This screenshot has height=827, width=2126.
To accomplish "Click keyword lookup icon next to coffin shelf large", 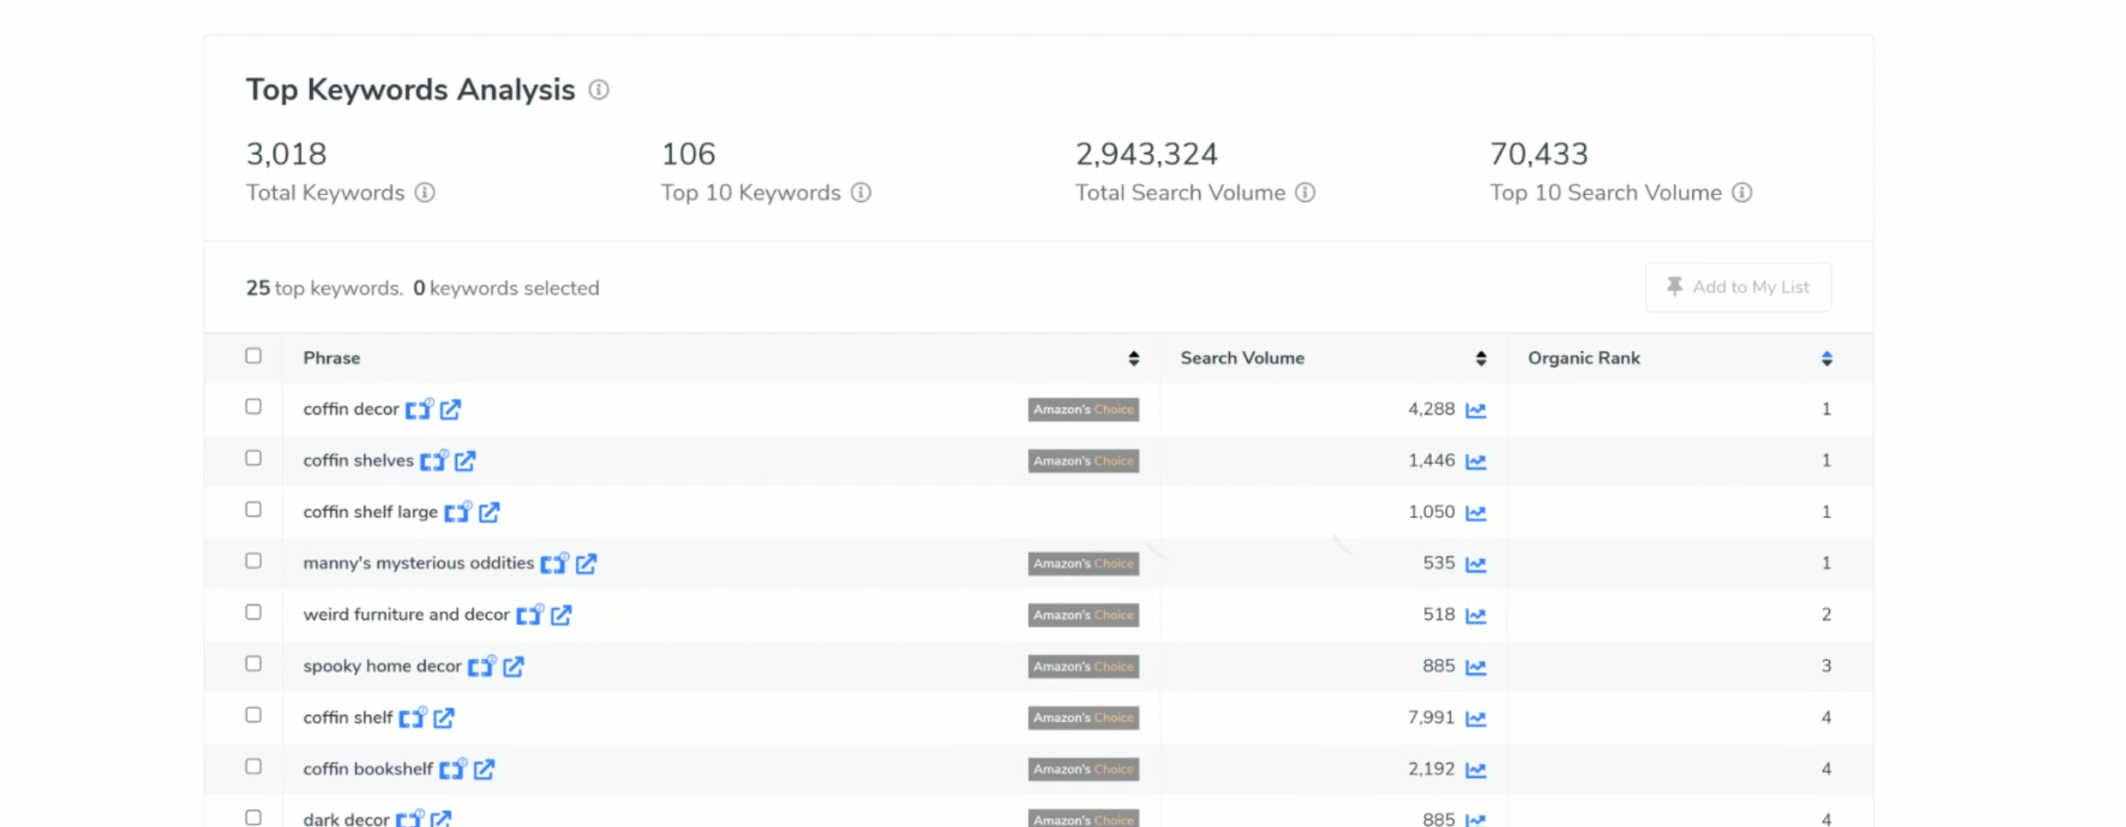I will pos(457,512).
